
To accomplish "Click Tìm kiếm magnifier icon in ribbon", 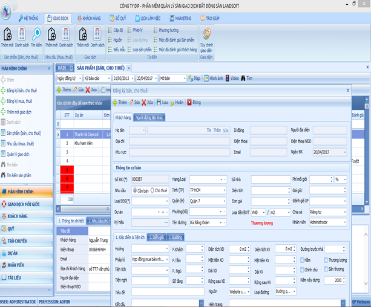I will point(36,34).
